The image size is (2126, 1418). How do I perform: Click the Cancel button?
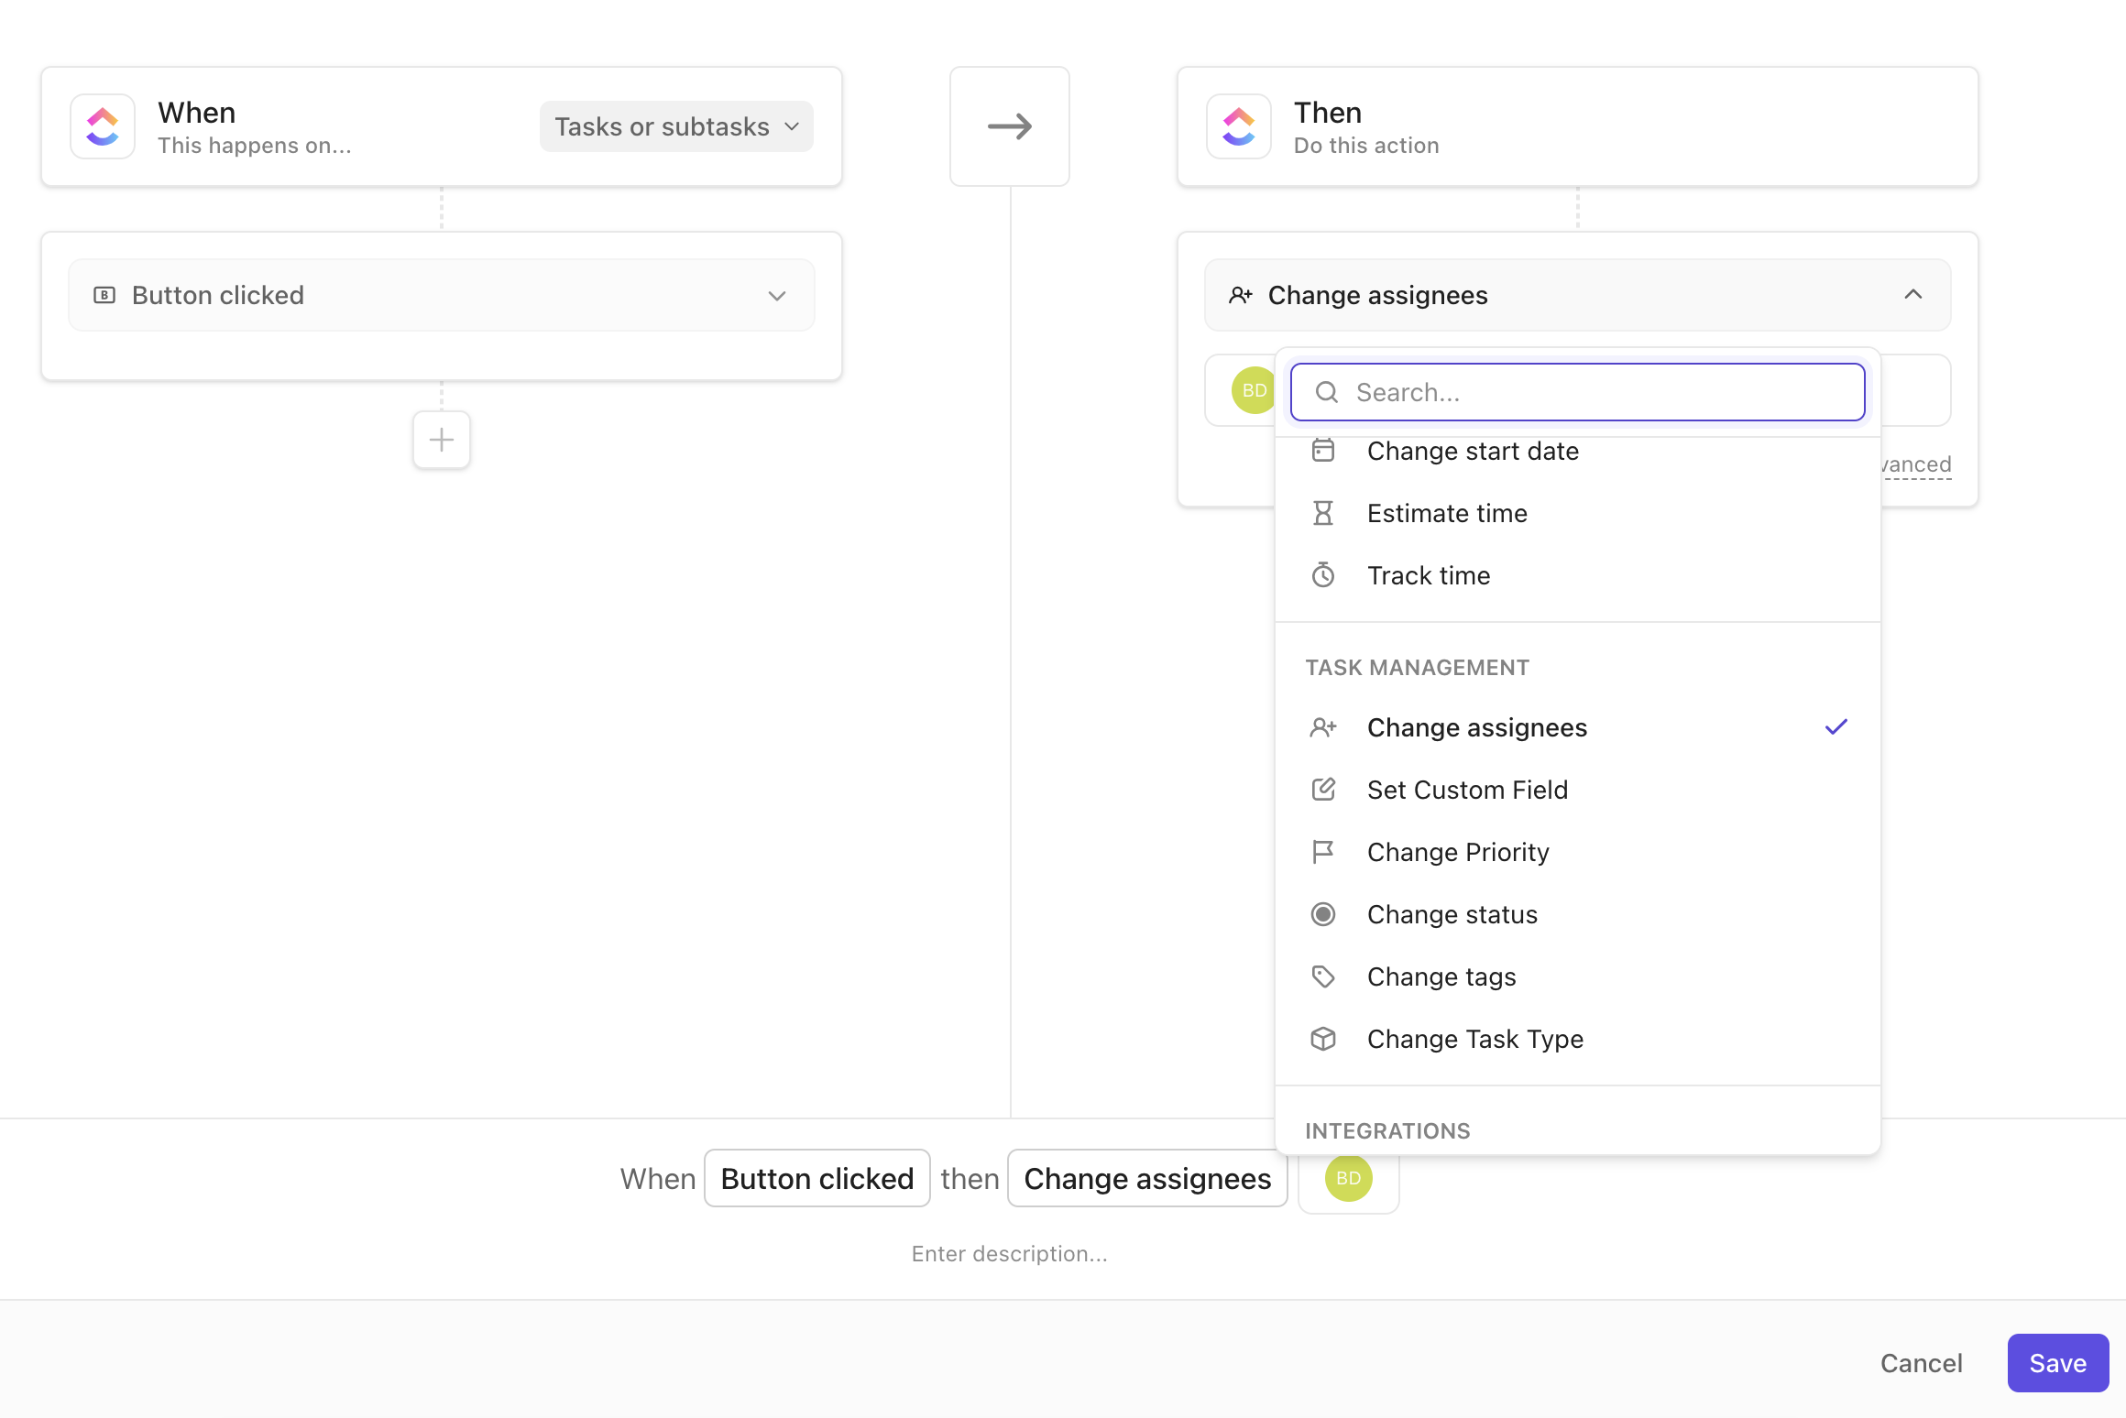(x=1922, y=1363)
